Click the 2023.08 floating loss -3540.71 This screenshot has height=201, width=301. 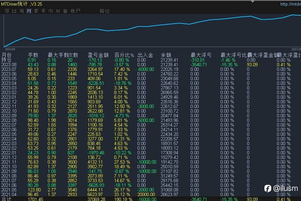(x=199, y=65)
